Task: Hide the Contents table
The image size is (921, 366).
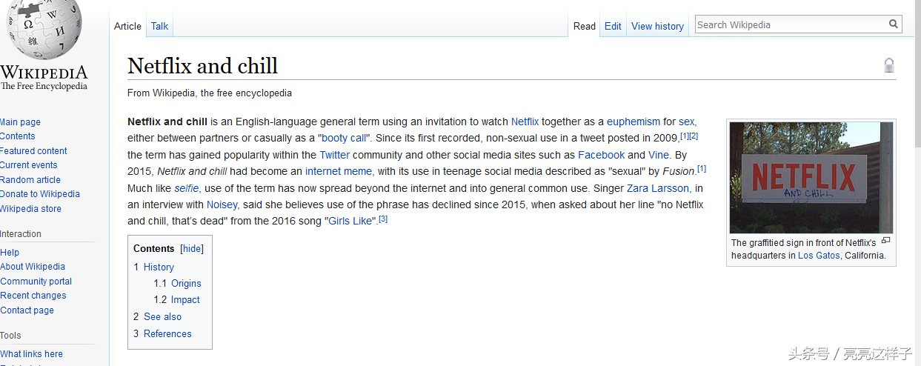Action: [x=192, y=249]
